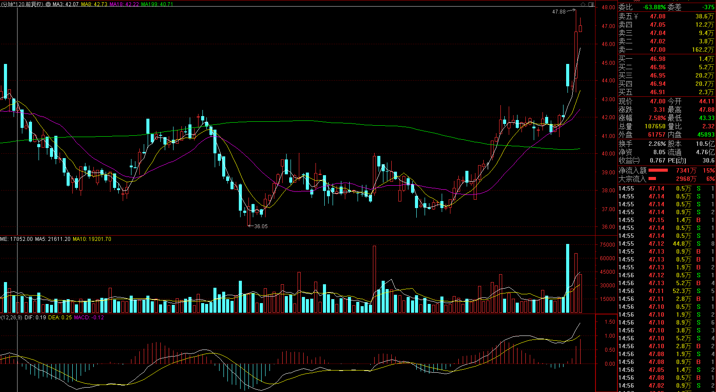The image size is (716, 392).
Task: Select the yellow MA8: 42.73 label
Action: click(x=94, y=4)
